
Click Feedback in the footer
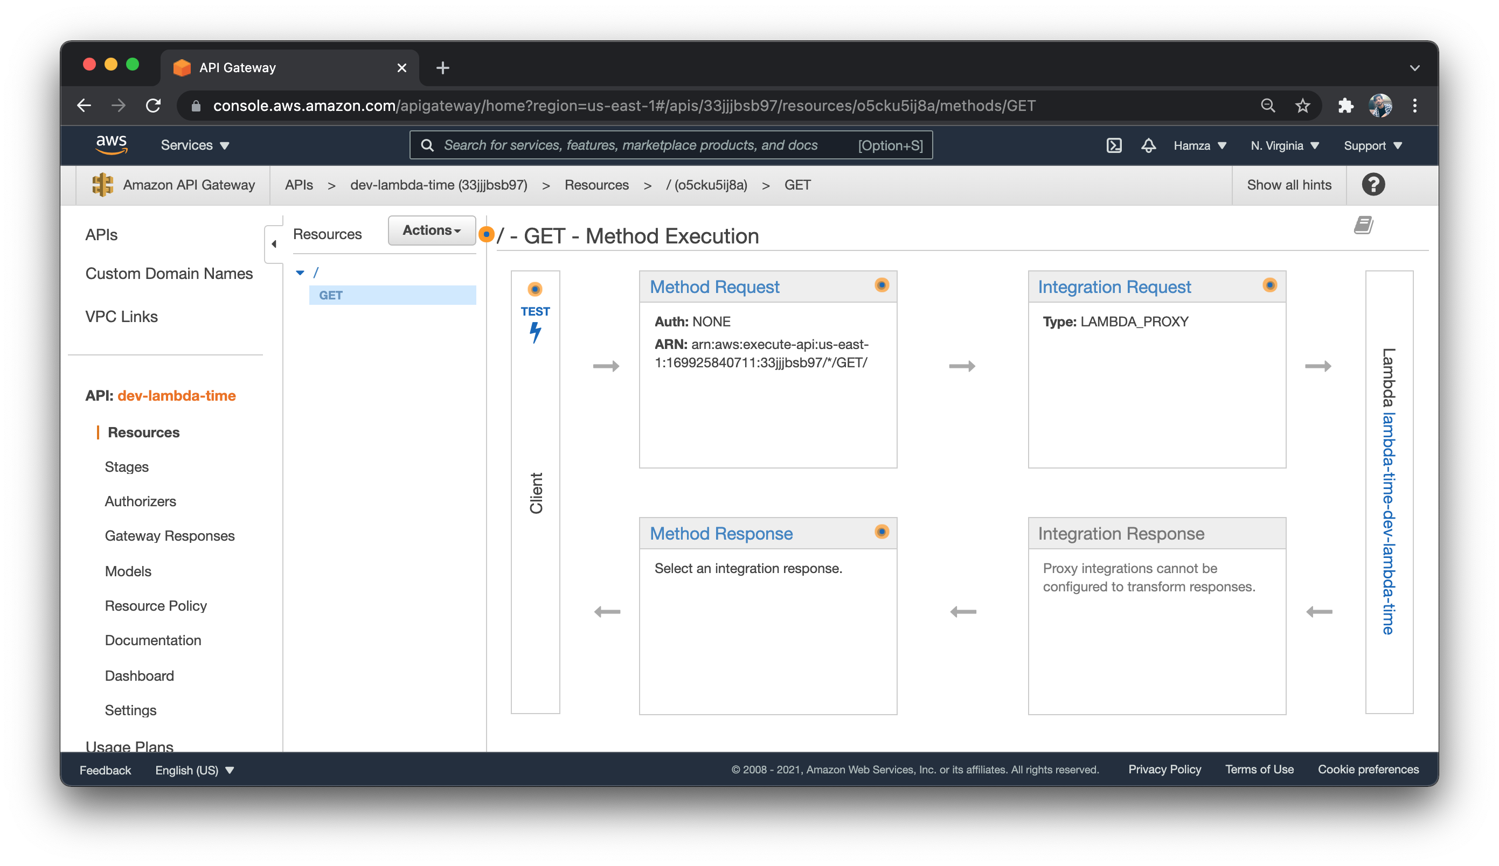pyautogui.click(x=105, y=770)
